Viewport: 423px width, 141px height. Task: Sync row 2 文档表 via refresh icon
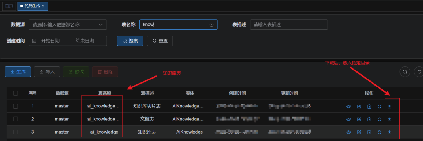tap(379, 119)
